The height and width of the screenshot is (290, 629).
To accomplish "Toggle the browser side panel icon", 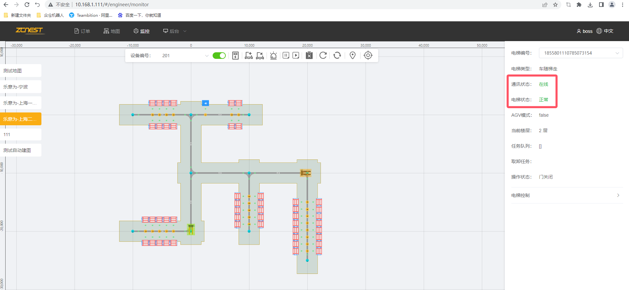I will click(x=601, y=5).
